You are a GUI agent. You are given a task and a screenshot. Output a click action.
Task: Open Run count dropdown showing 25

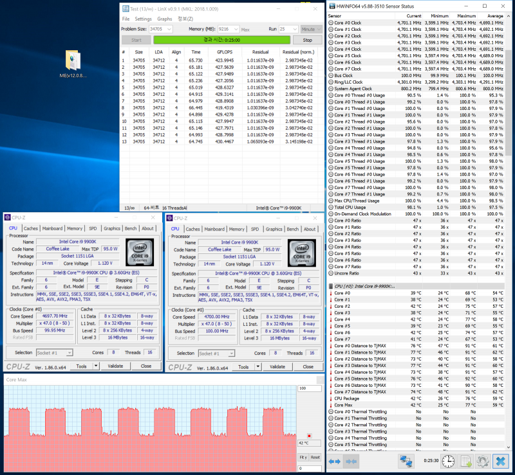point(295,29)
